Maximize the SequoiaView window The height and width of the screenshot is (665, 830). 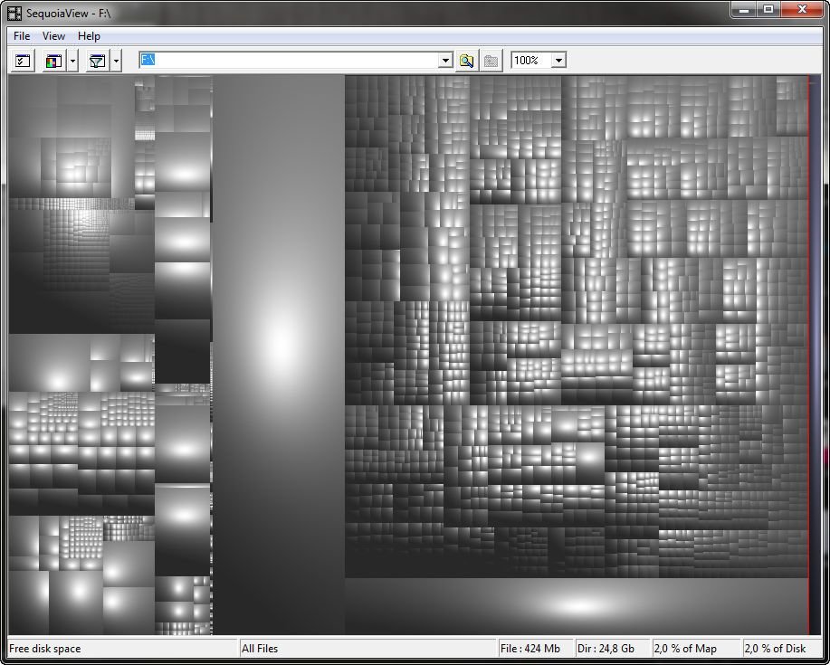[768, 9]
